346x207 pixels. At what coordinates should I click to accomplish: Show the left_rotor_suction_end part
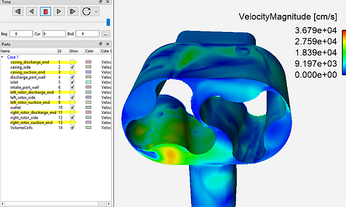click(72, 102)
